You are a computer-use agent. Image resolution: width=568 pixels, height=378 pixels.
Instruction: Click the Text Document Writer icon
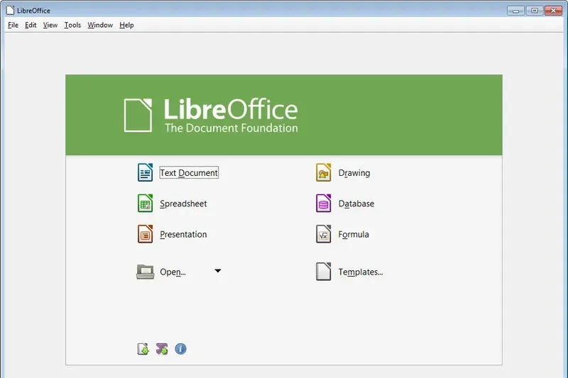145,172
